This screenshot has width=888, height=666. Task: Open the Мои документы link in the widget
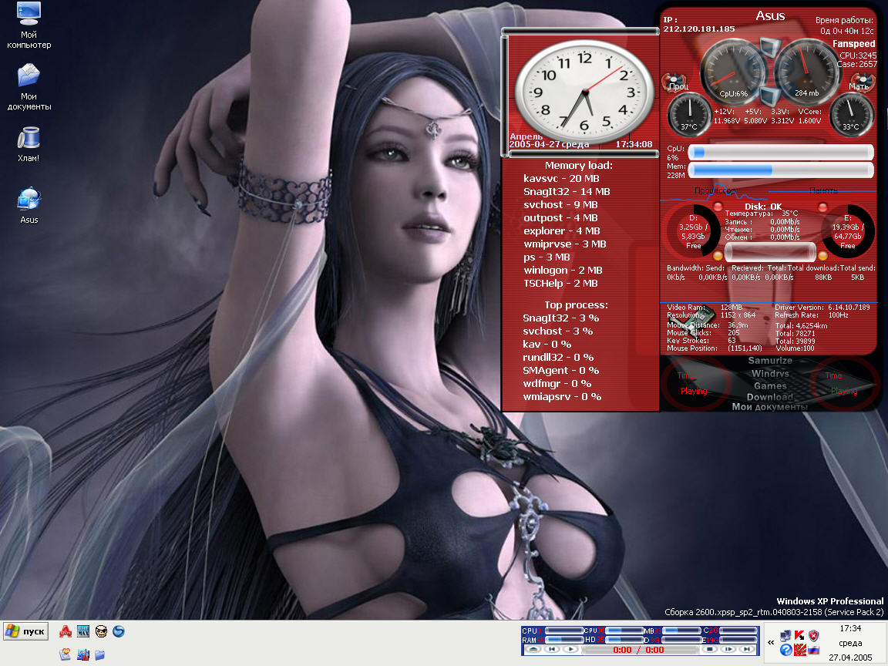coord(769,407)
